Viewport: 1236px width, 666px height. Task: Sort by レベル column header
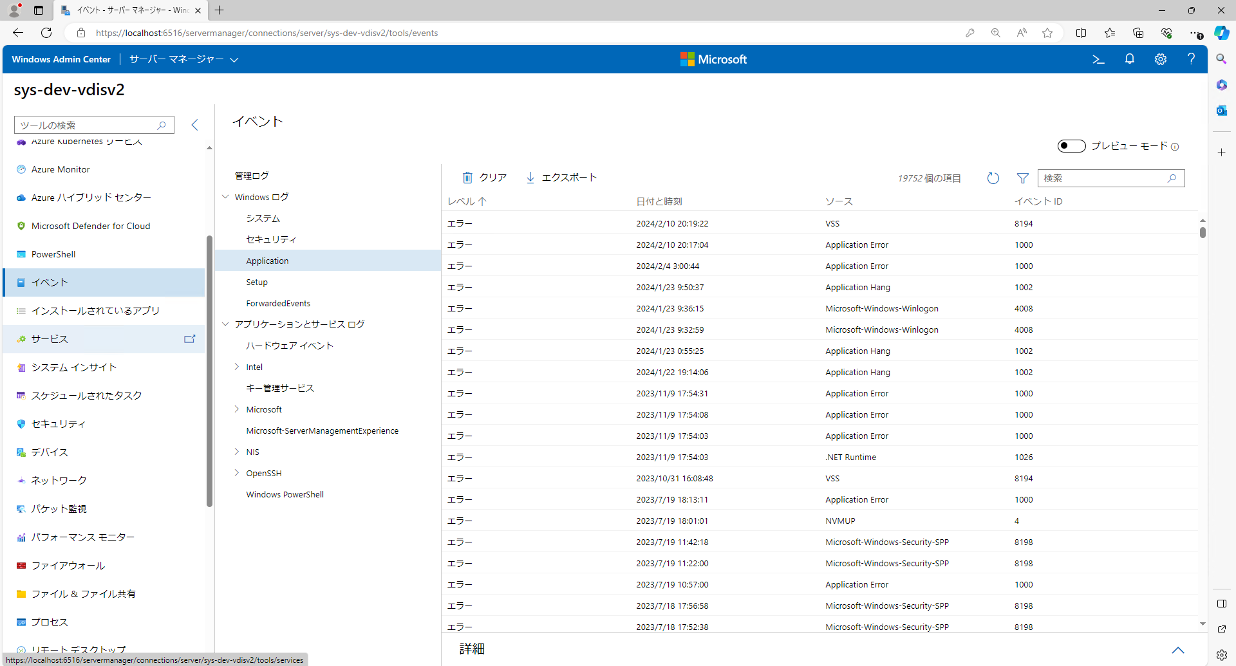tap(467, 201)
